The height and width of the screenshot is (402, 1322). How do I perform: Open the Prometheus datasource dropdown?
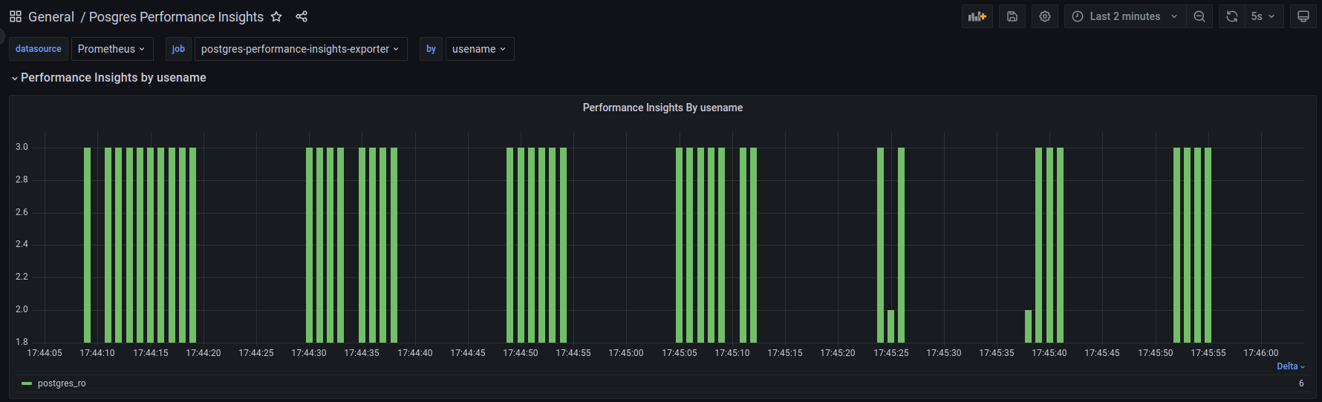click(112, 49)
